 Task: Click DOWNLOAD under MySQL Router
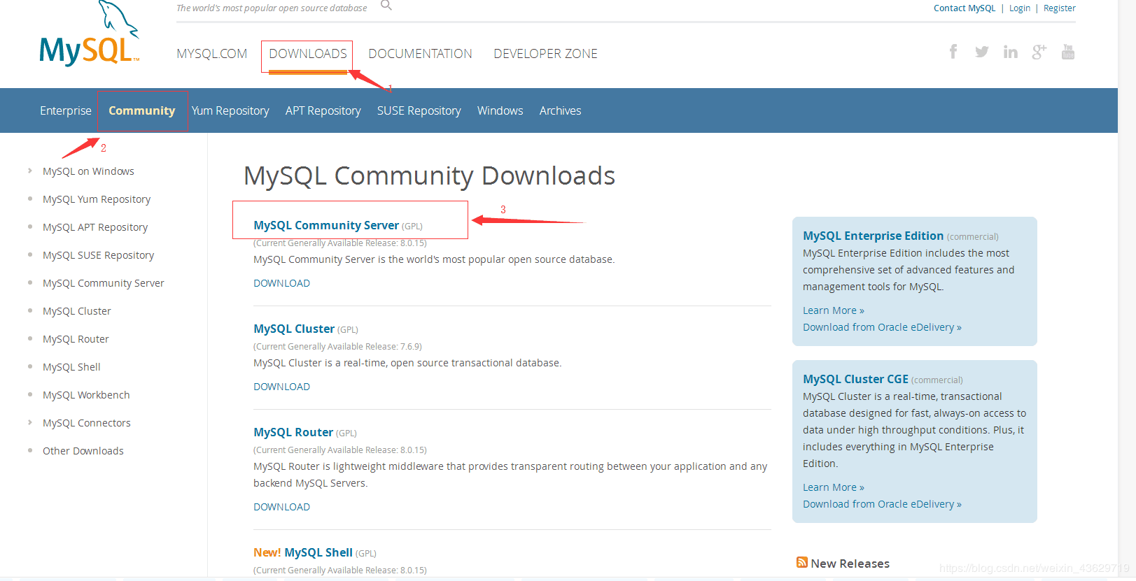pyautogui.click(x=281, y=507)
